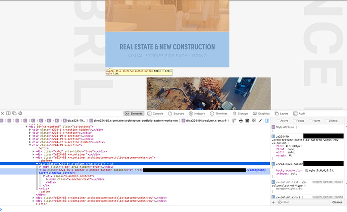The height and width of the screenshot is (212, 347).
Task: Click the .x-column.x-1-1 rule icon
Action: 273,197
